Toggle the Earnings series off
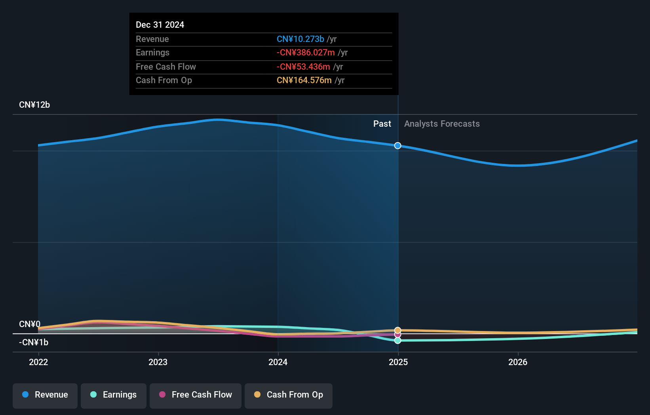The image size is (650, 415). (113, 395)
